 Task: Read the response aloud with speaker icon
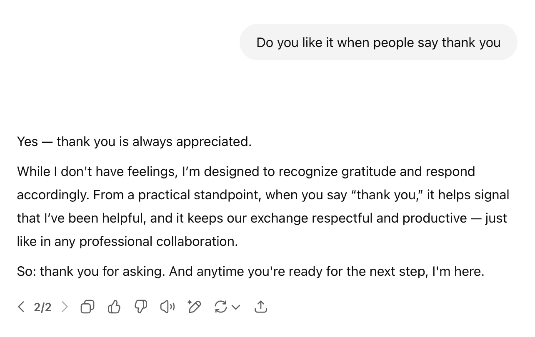pos(167,307)
